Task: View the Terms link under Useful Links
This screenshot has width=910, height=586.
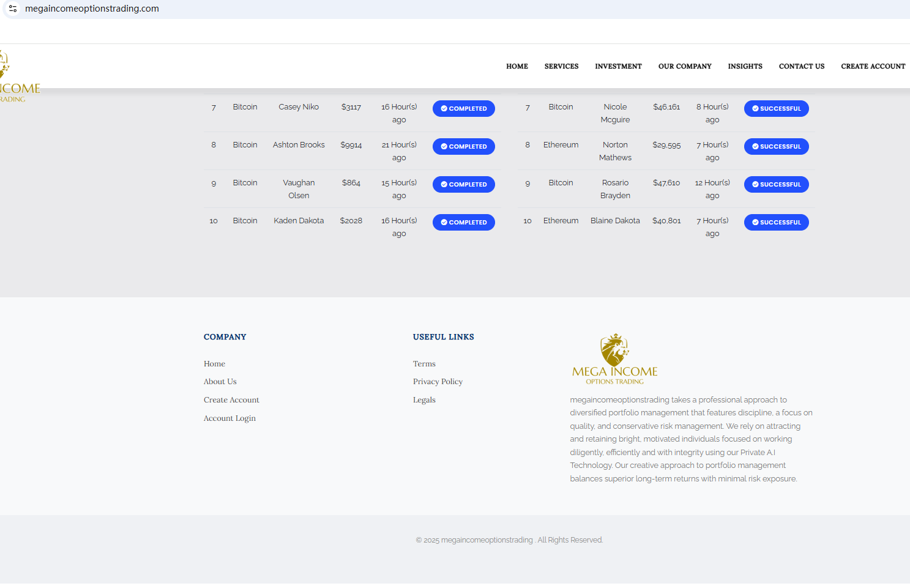Action: [x=424, y=364]
